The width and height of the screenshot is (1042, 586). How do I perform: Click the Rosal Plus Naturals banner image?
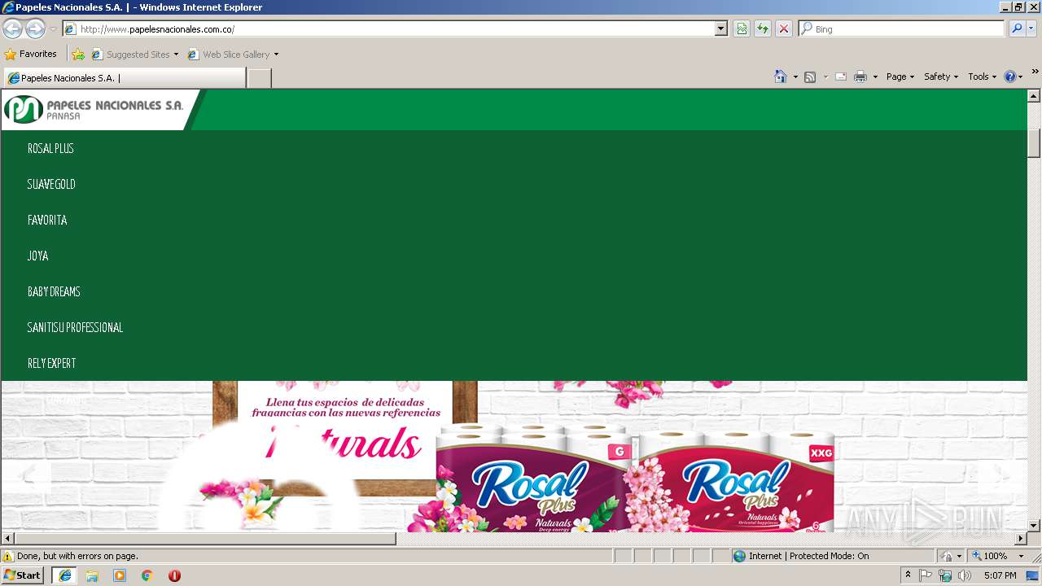pyautogui.click(x=514, y=457)
